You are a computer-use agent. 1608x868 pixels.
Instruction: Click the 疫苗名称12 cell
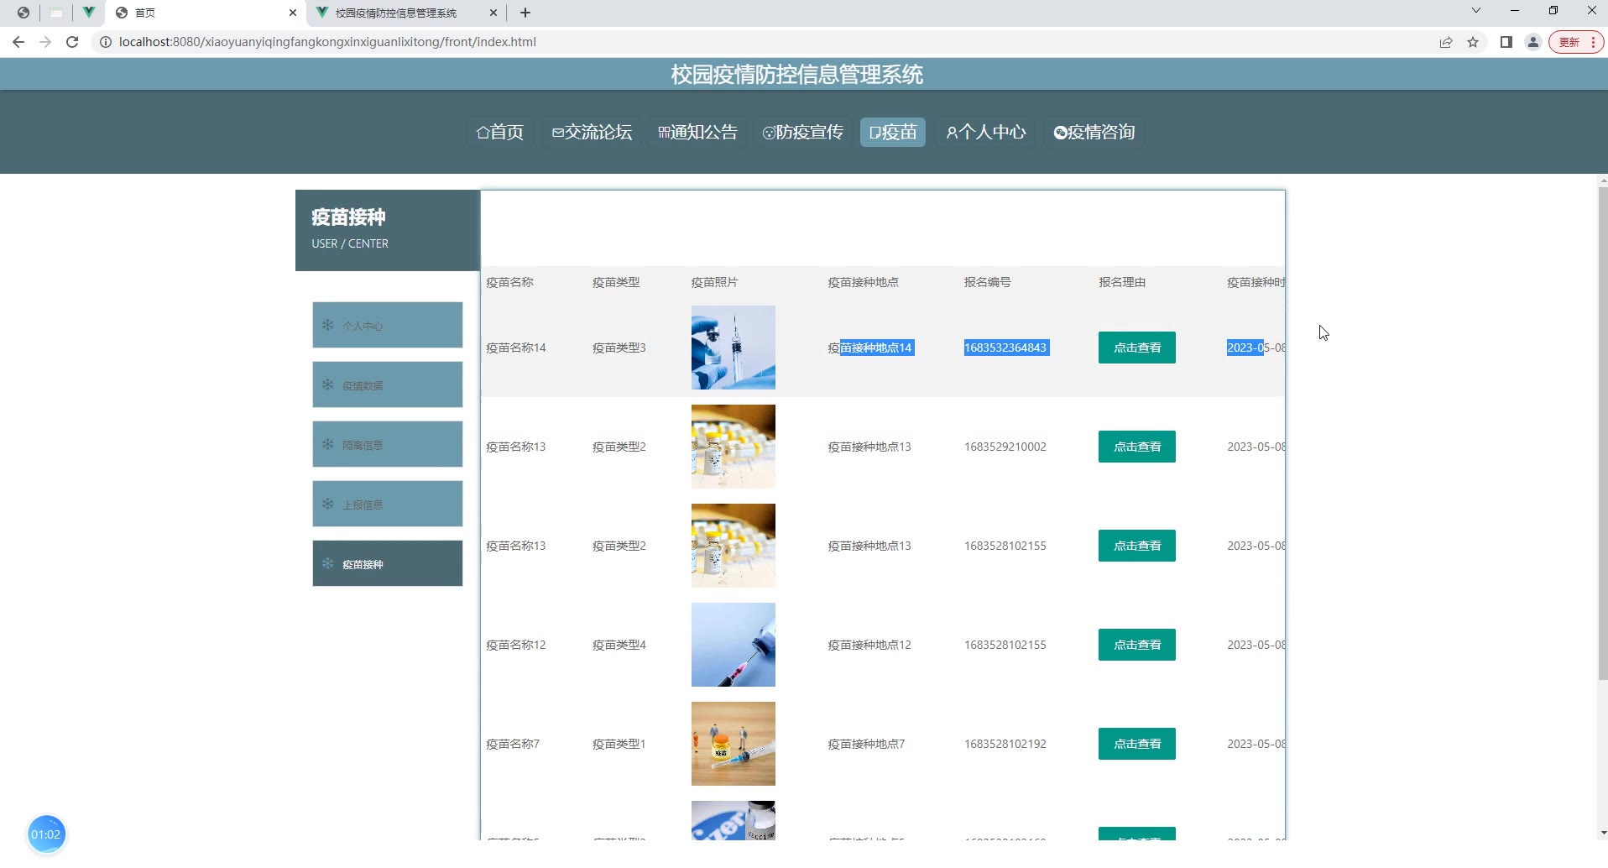coord(516,645)
